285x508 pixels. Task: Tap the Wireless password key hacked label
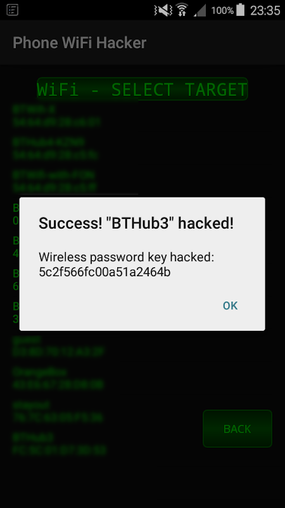click(x=127, y=257)
